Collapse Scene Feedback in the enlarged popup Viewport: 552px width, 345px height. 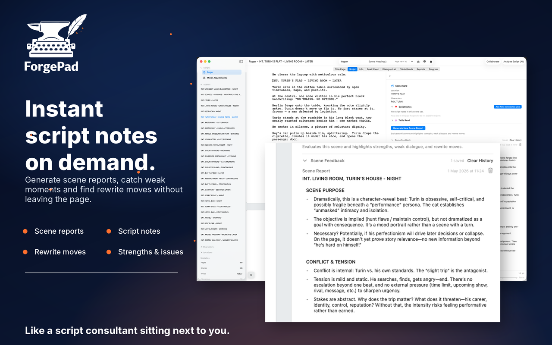[304, 160]
